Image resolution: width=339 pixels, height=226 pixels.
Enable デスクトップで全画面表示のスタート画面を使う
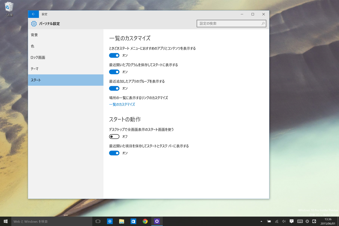[114, 136]
